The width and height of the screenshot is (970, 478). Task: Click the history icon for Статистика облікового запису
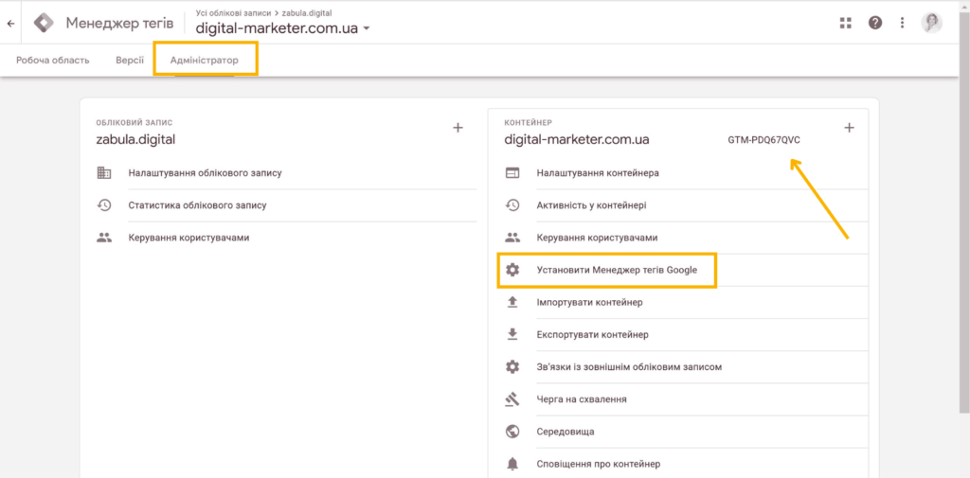(x=104, y=205)
